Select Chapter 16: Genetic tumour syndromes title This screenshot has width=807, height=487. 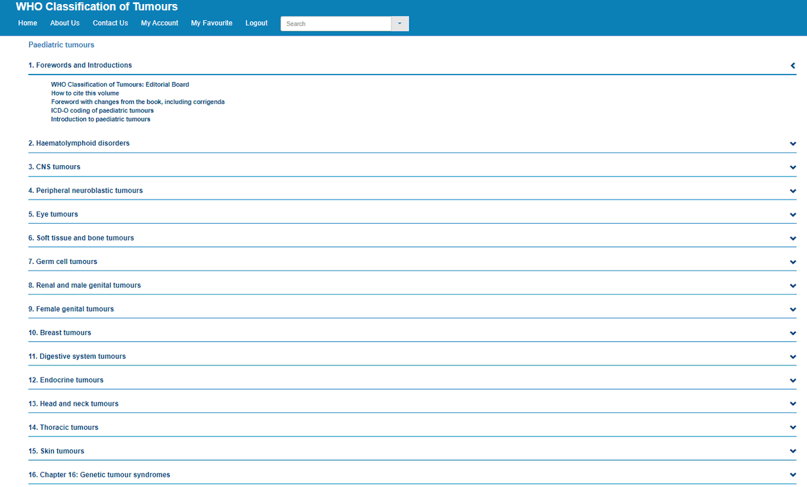[x=100, y=475]
